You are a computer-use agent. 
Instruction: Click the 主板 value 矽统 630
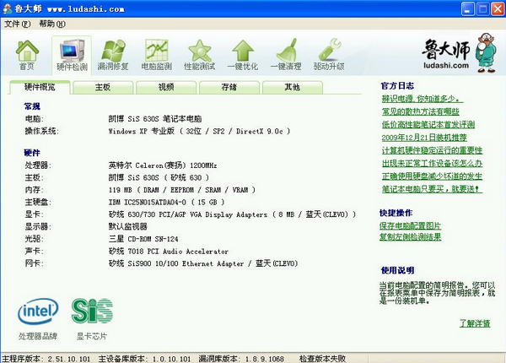pos(159,177)
